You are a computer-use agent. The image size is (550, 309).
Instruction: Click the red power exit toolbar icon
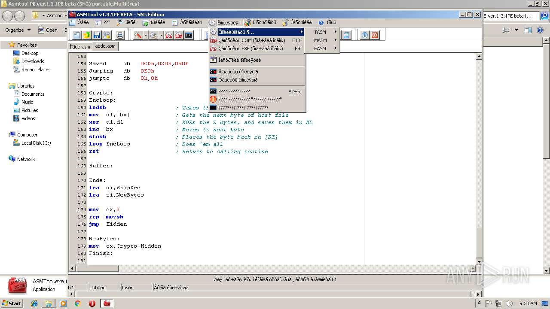pos(375,35)
